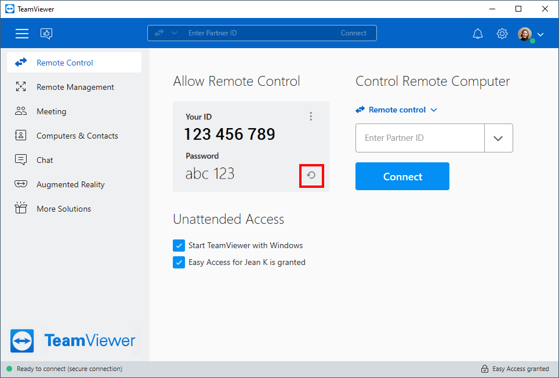The image size is (559, 378).
Task: Open Computers & Contacts icon
Action: (x=21, y=135)
